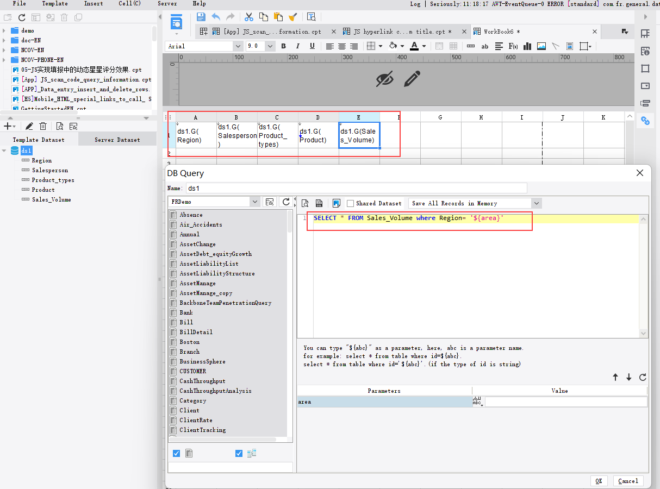Click the Paste clipboard icon

[278, 17]
